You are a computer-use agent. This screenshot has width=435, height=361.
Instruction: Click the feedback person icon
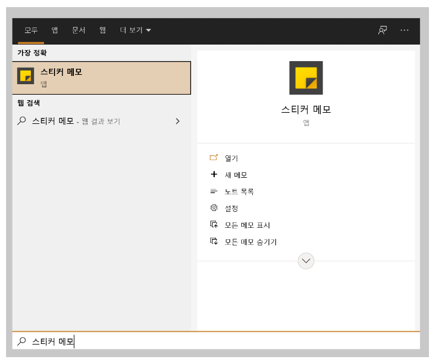[383, 30]
